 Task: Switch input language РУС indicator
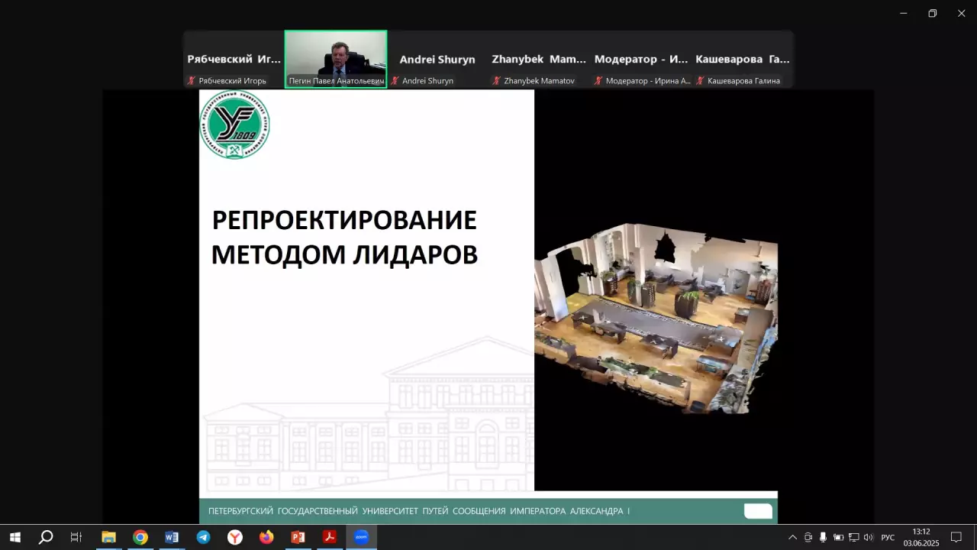pos(888,537)
